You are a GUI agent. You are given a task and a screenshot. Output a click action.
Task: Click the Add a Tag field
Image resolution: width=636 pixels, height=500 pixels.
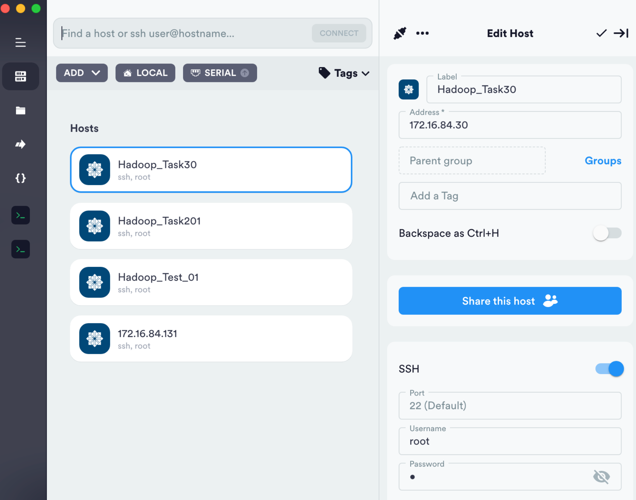[x=510, y=196]
